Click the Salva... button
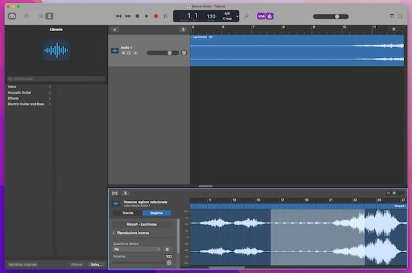The height and width of the screenshot is (273, 412). pos(96,265)
